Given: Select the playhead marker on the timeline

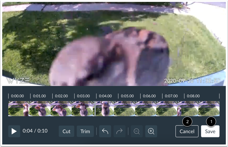Looking at the screenshot, I should pyautogui.click(x=95, y=109).
